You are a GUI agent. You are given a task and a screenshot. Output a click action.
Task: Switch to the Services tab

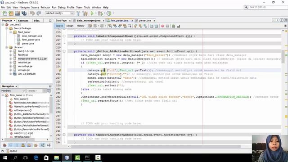pos(23,21)
